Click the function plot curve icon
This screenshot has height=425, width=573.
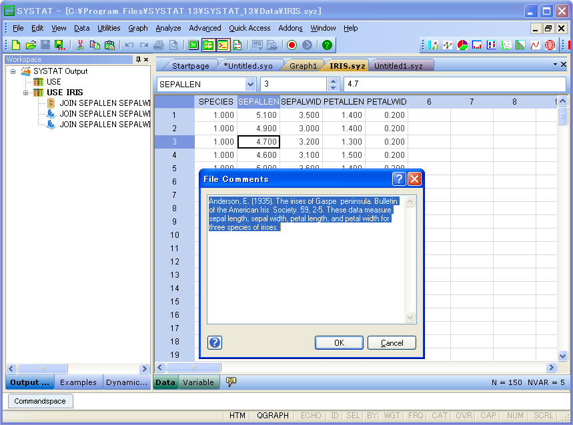pyautogui.click(x=535, y=45)
